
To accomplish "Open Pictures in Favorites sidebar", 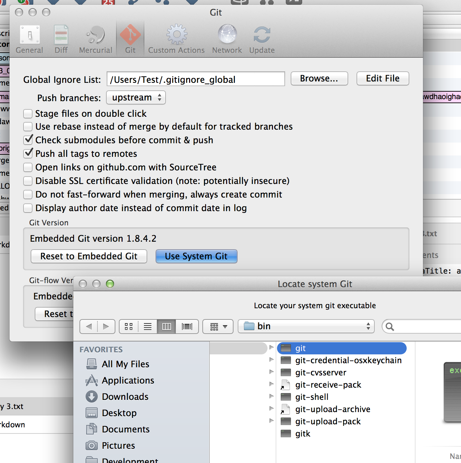I will pyautogui.click(x=110, y=445).
